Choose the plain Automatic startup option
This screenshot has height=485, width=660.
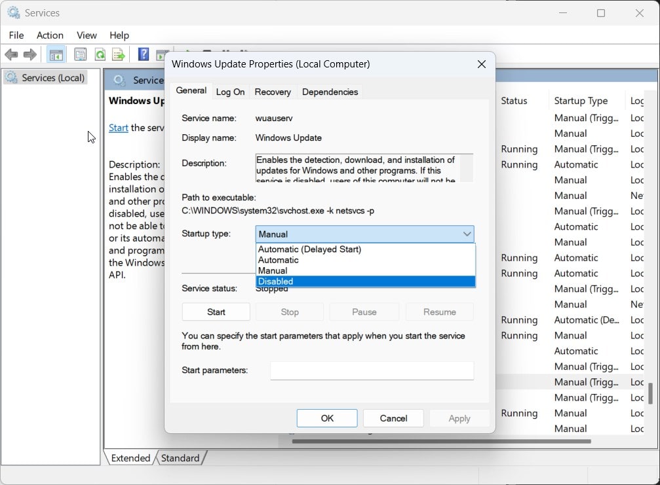coord(365,260)
